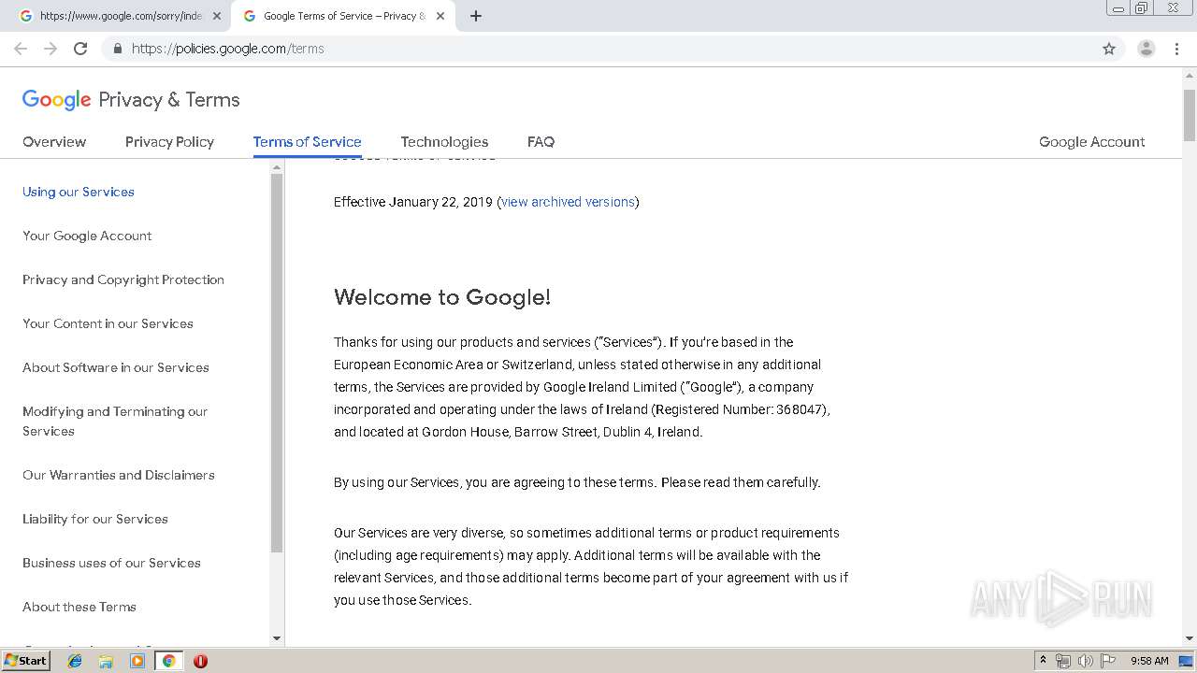This screenshot has width=1197, height=673.
Task: Open About these Terms section
Action: point(79,607)
